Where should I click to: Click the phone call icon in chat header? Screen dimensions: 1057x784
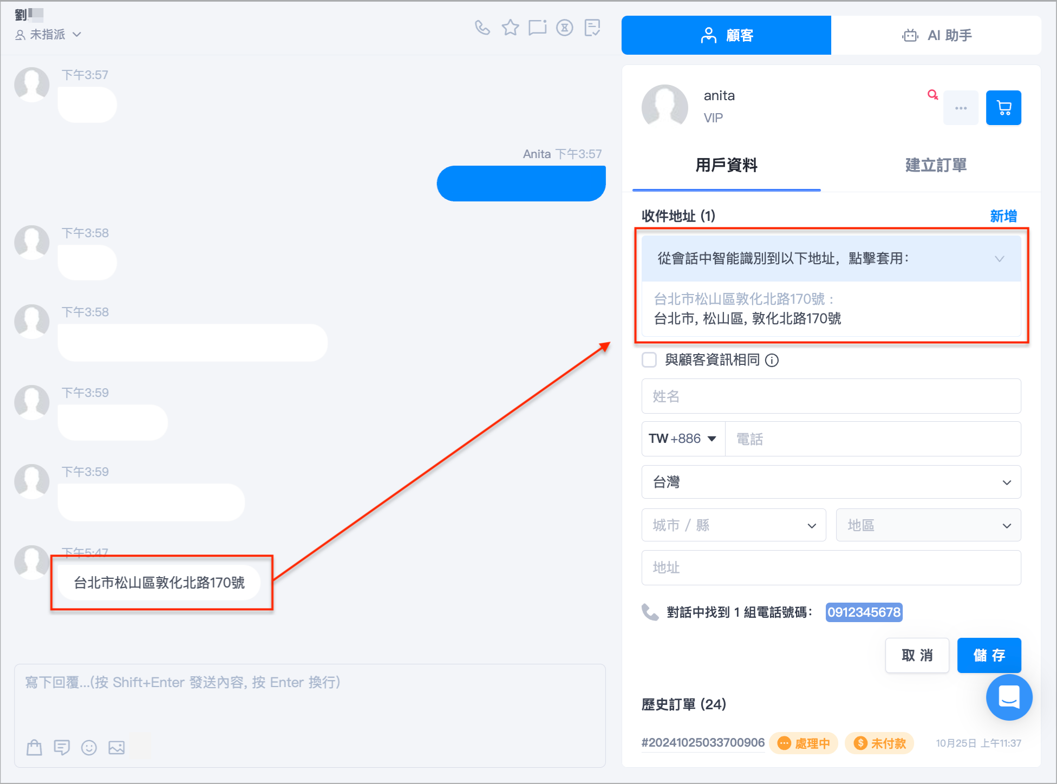tap(482, 28)
